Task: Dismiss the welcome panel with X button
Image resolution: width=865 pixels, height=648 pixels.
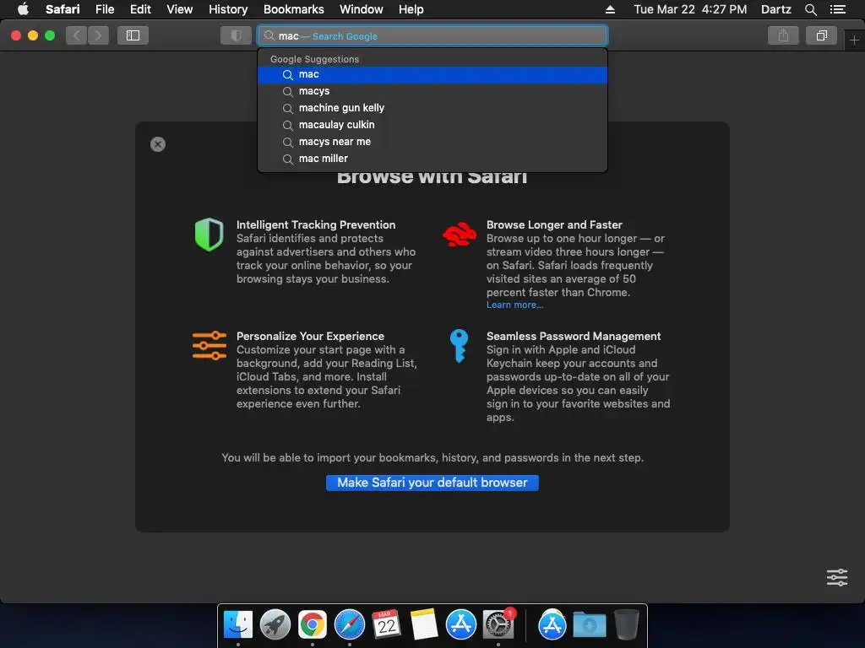Action: click(x=158, y=144)
